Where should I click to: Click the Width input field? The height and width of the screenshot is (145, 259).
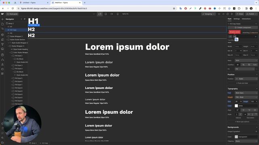pos(238,47)
